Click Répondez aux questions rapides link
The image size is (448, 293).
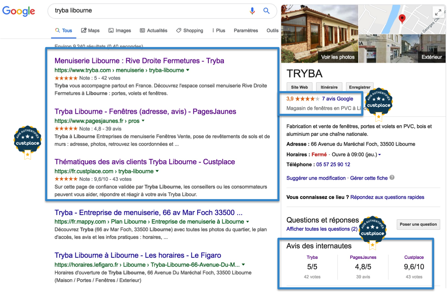tap(387, 197)
